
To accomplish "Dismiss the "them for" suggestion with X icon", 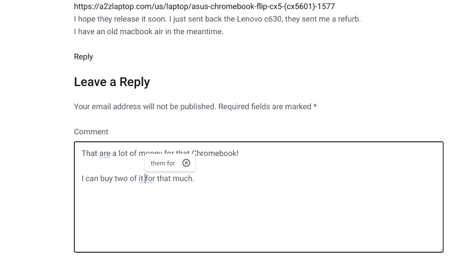I will 186,163.
